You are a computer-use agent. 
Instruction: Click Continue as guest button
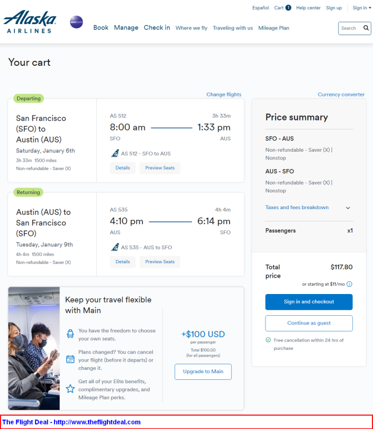(309, 323)
